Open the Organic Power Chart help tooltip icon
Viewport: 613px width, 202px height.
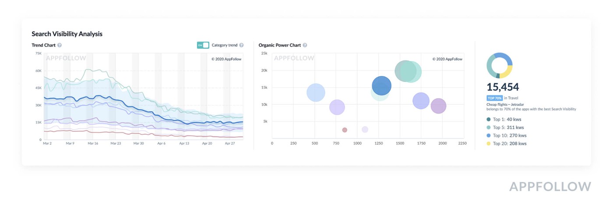305,45
